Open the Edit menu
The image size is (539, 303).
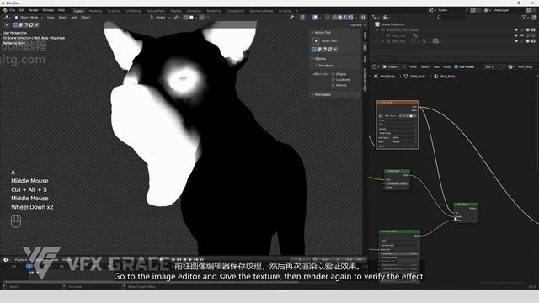pos(22,10)
